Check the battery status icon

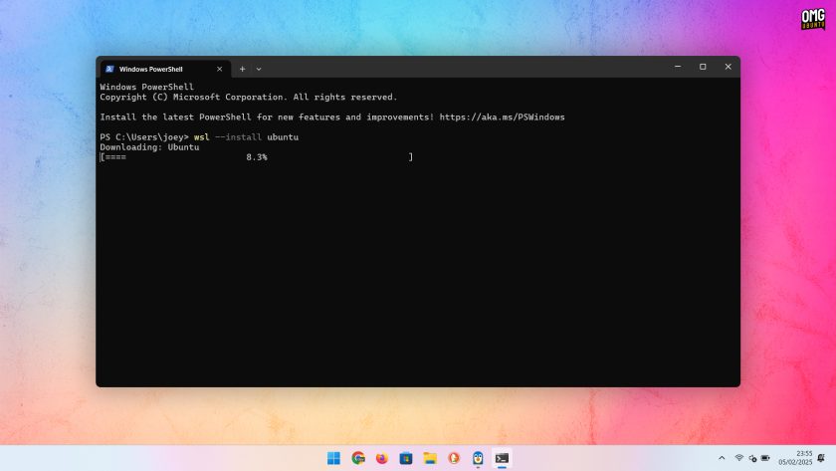(x=765, y=458)
